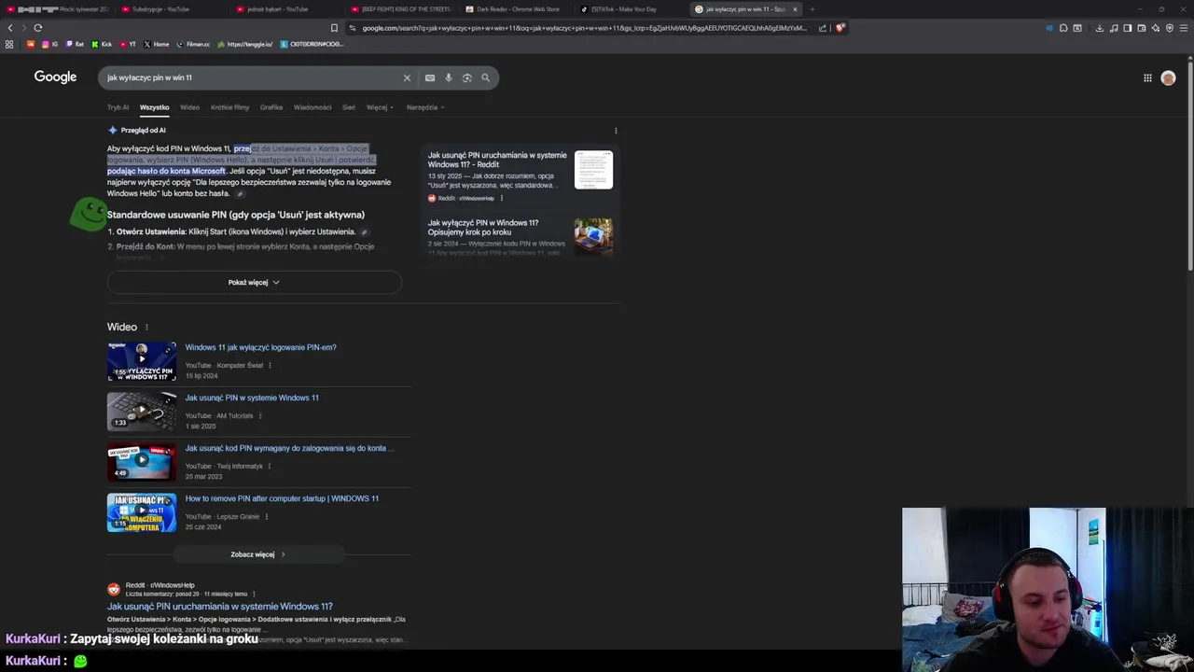Open the VPN shield icon in the toolbar
Image resolution: width=1194 pixels, height=672 pixels.
[x=1170, y=28]
